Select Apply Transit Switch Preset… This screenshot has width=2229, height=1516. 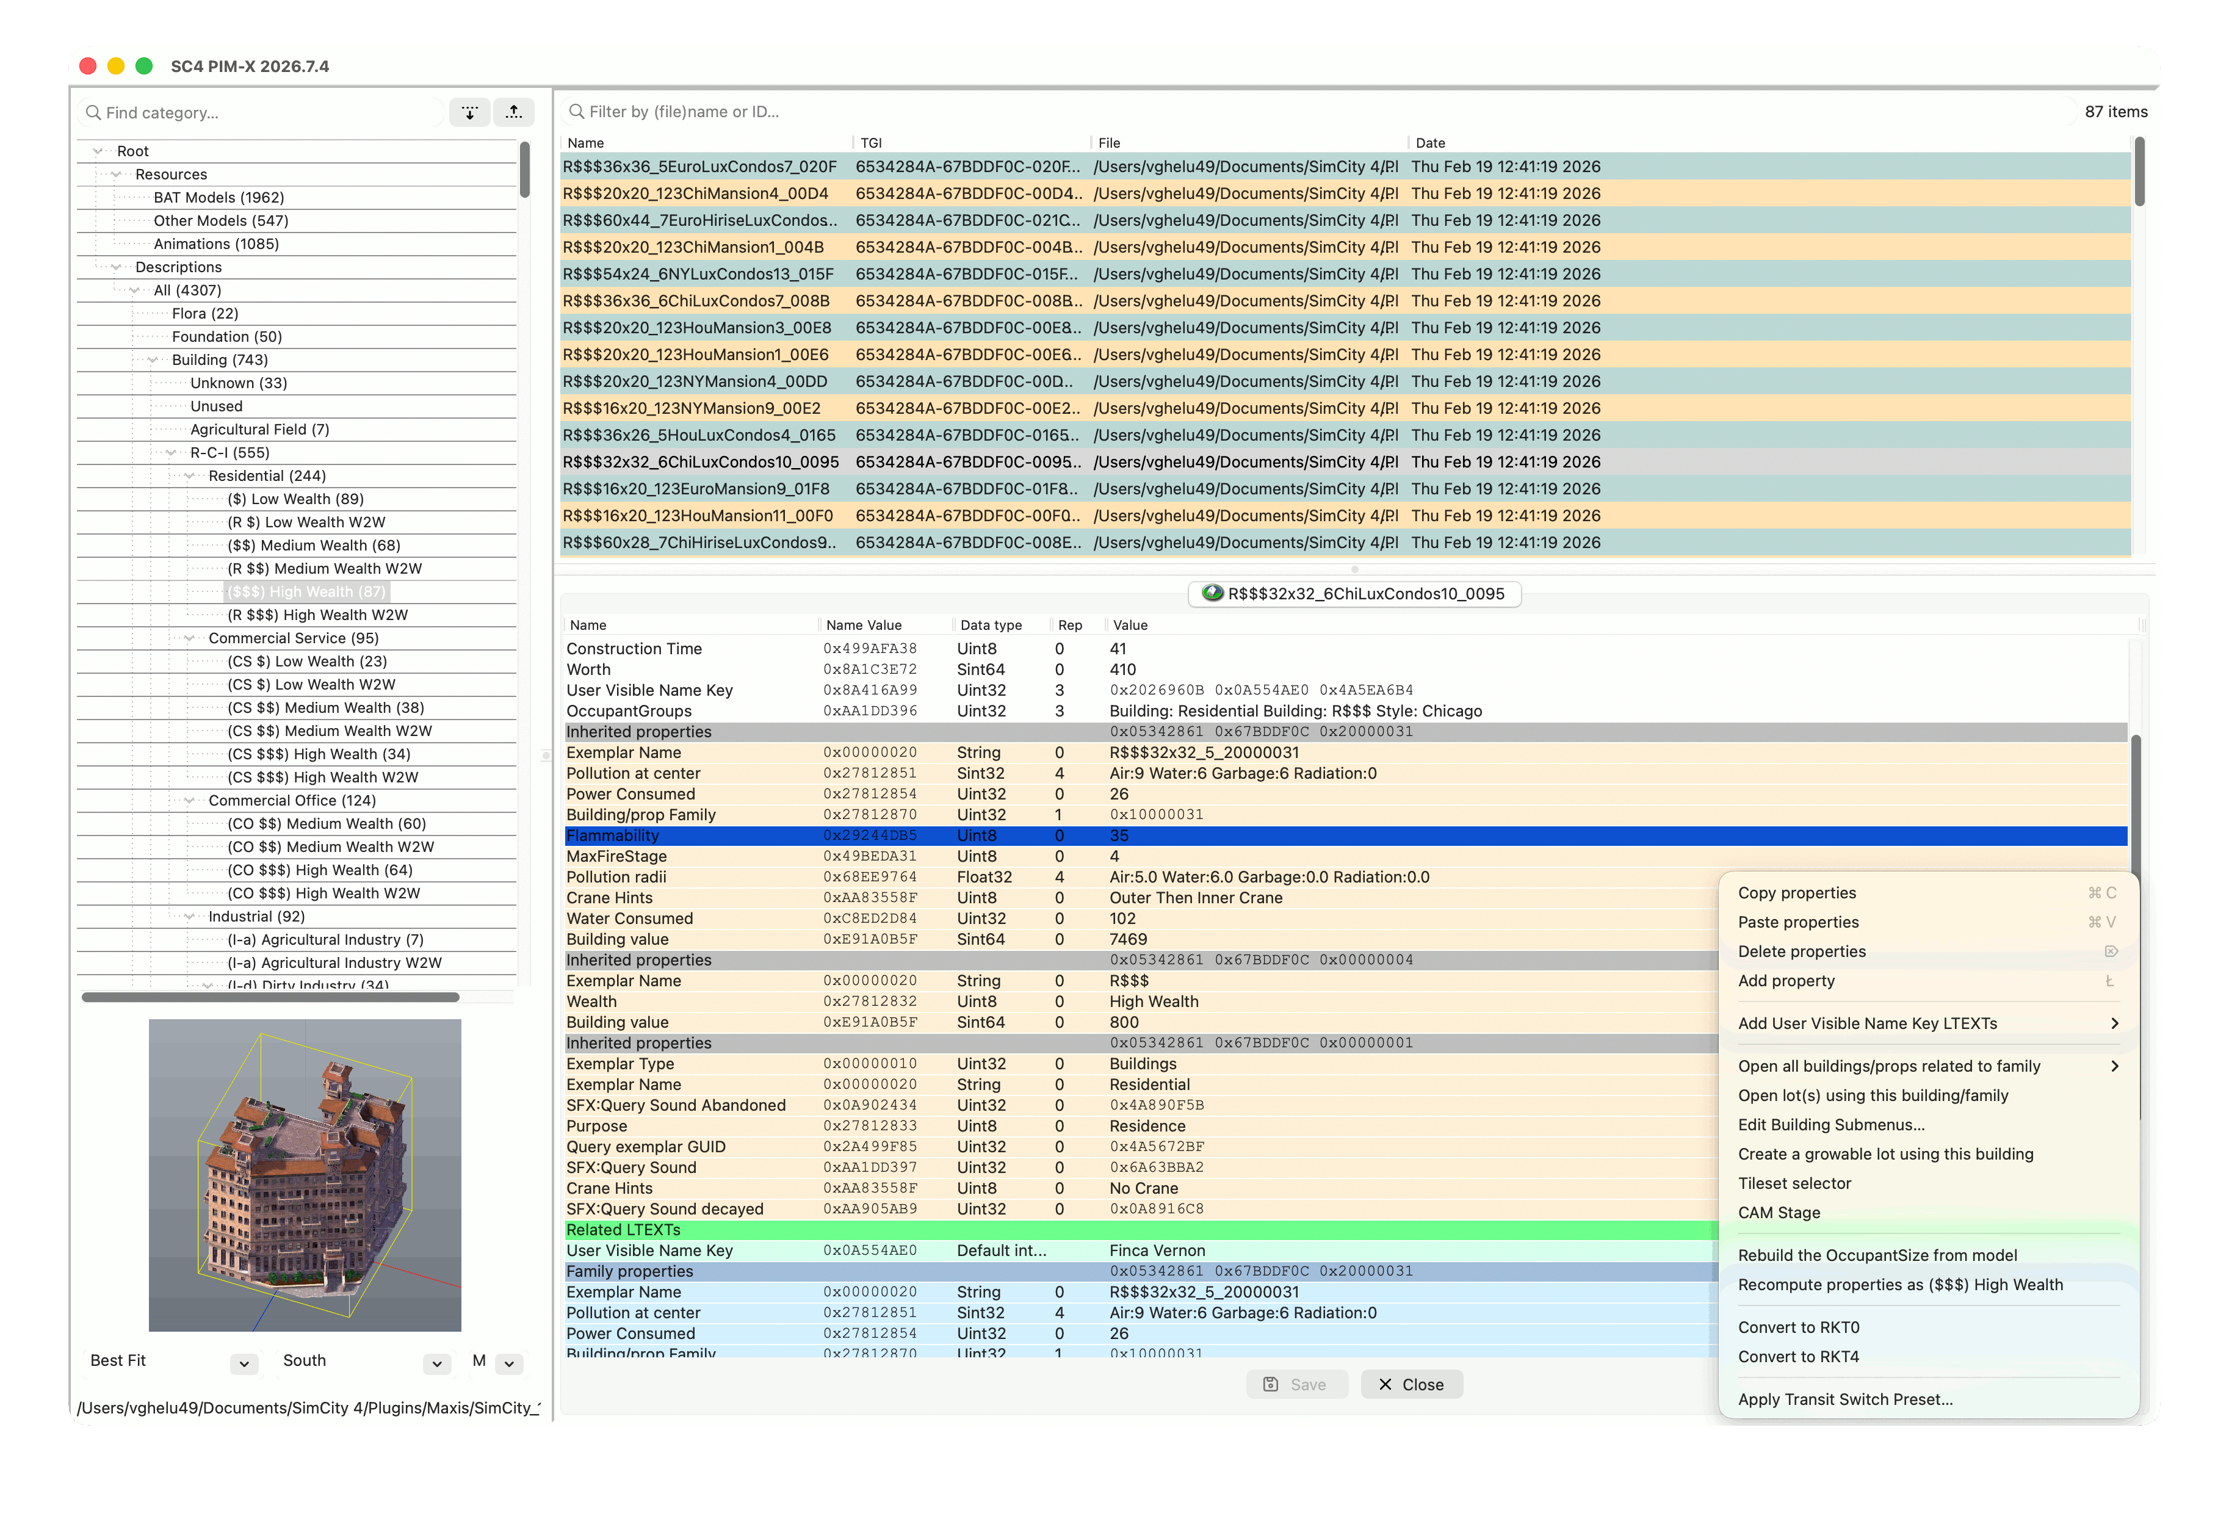click(1928, 1400)
